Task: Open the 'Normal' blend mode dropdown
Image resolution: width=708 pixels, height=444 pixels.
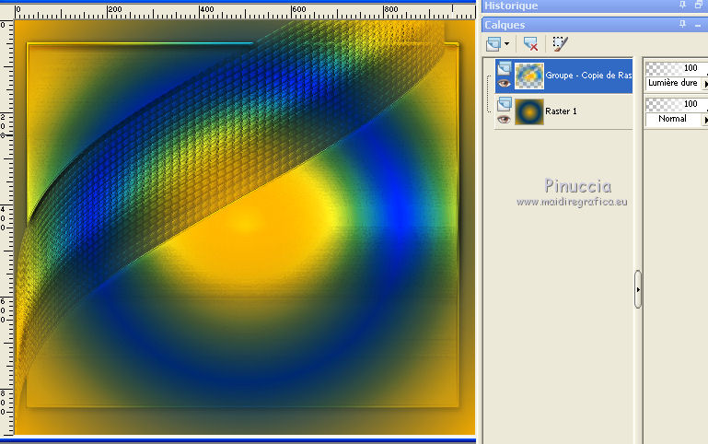Action: coord(673,119)
